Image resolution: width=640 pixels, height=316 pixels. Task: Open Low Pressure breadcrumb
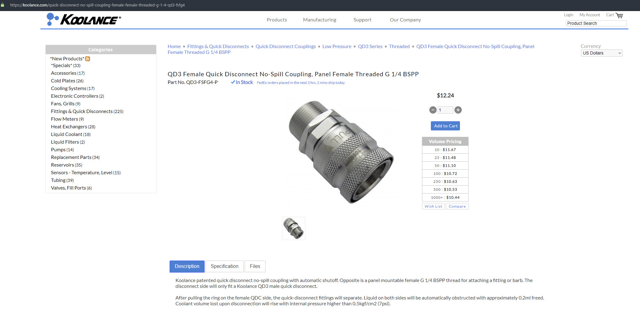coord(337,47)
